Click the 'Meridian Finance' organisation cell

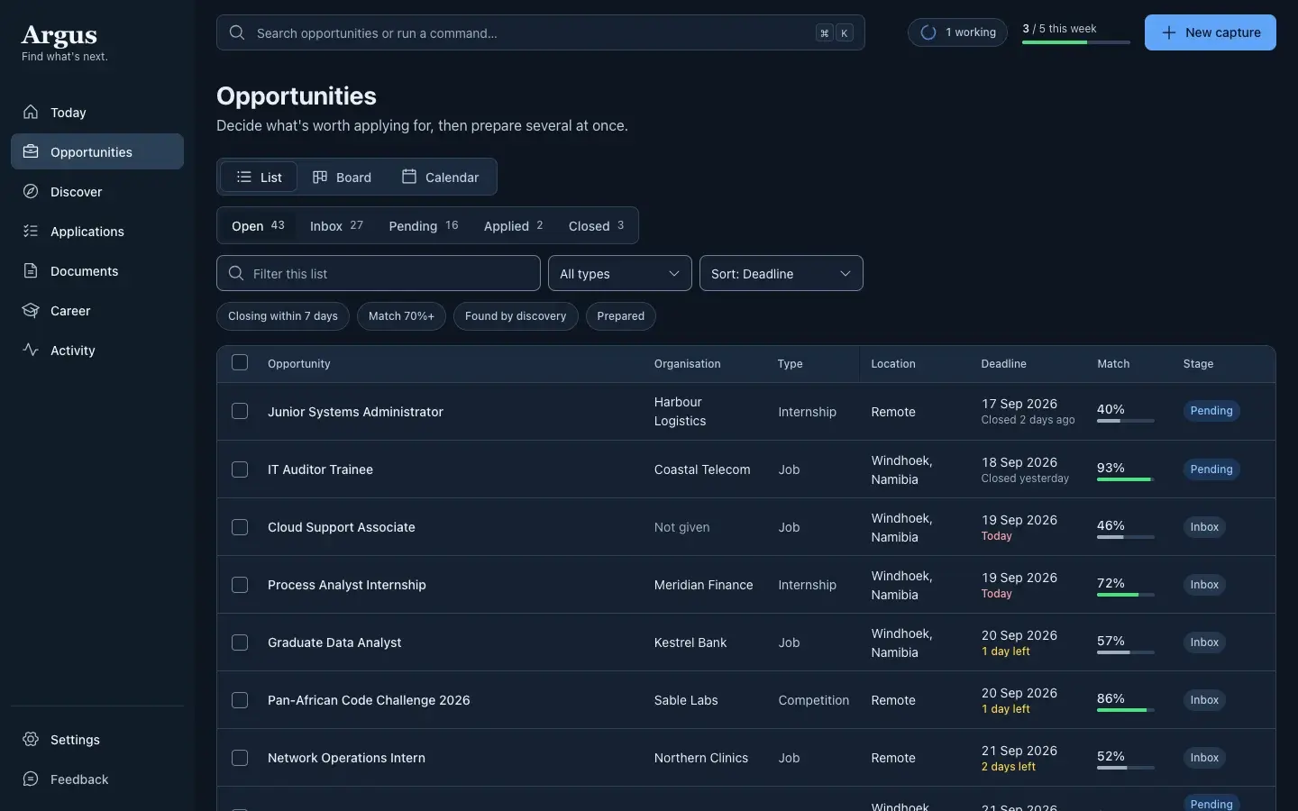[x=703, y=585]
